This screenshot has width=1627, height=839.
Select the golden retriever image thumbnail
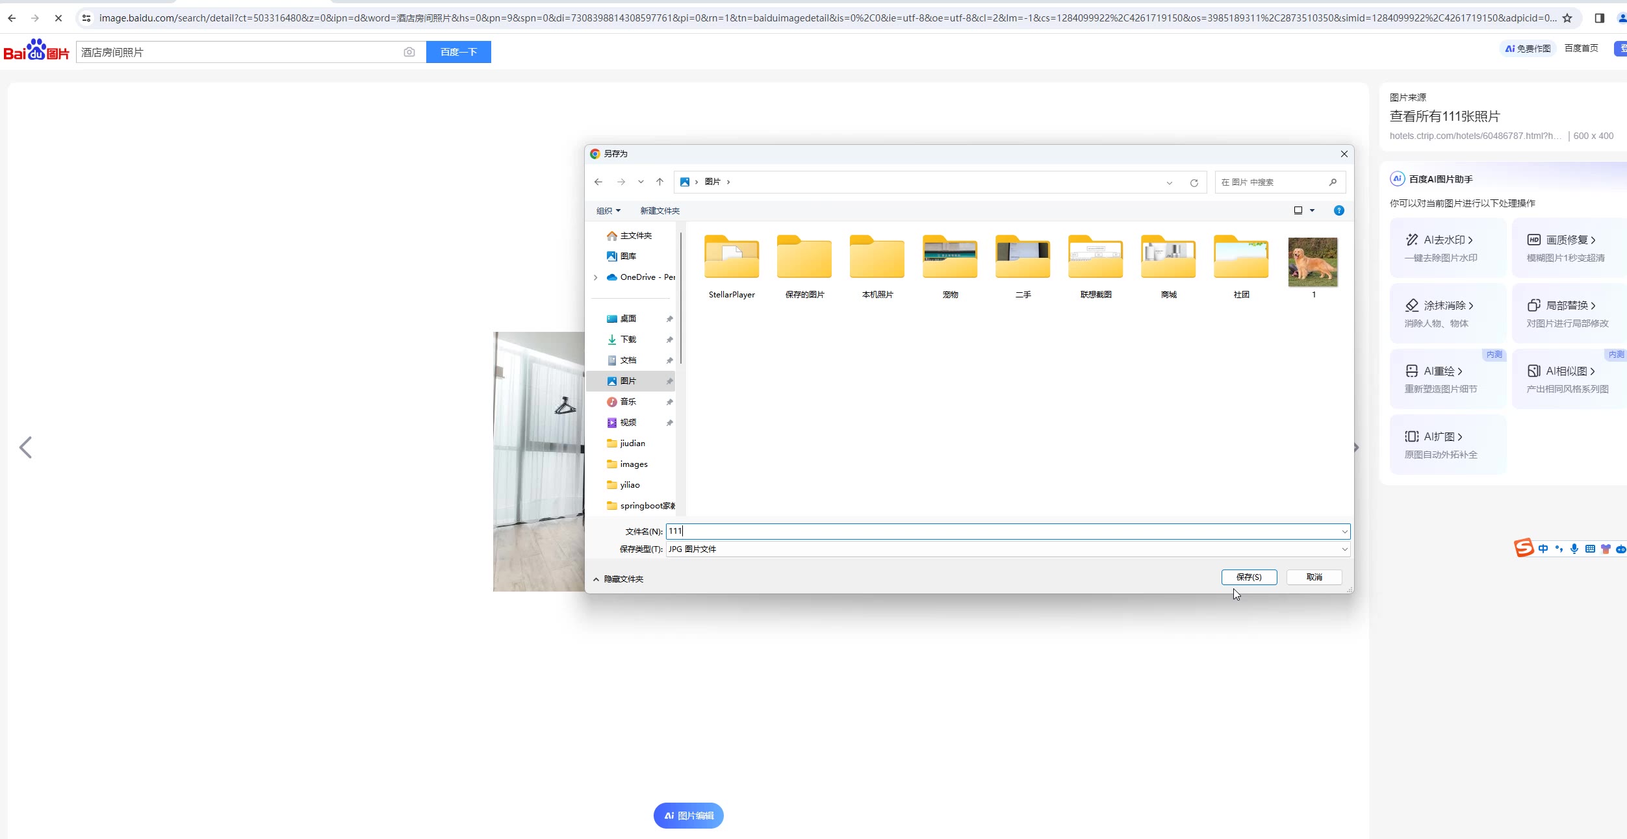(1313, 262)
